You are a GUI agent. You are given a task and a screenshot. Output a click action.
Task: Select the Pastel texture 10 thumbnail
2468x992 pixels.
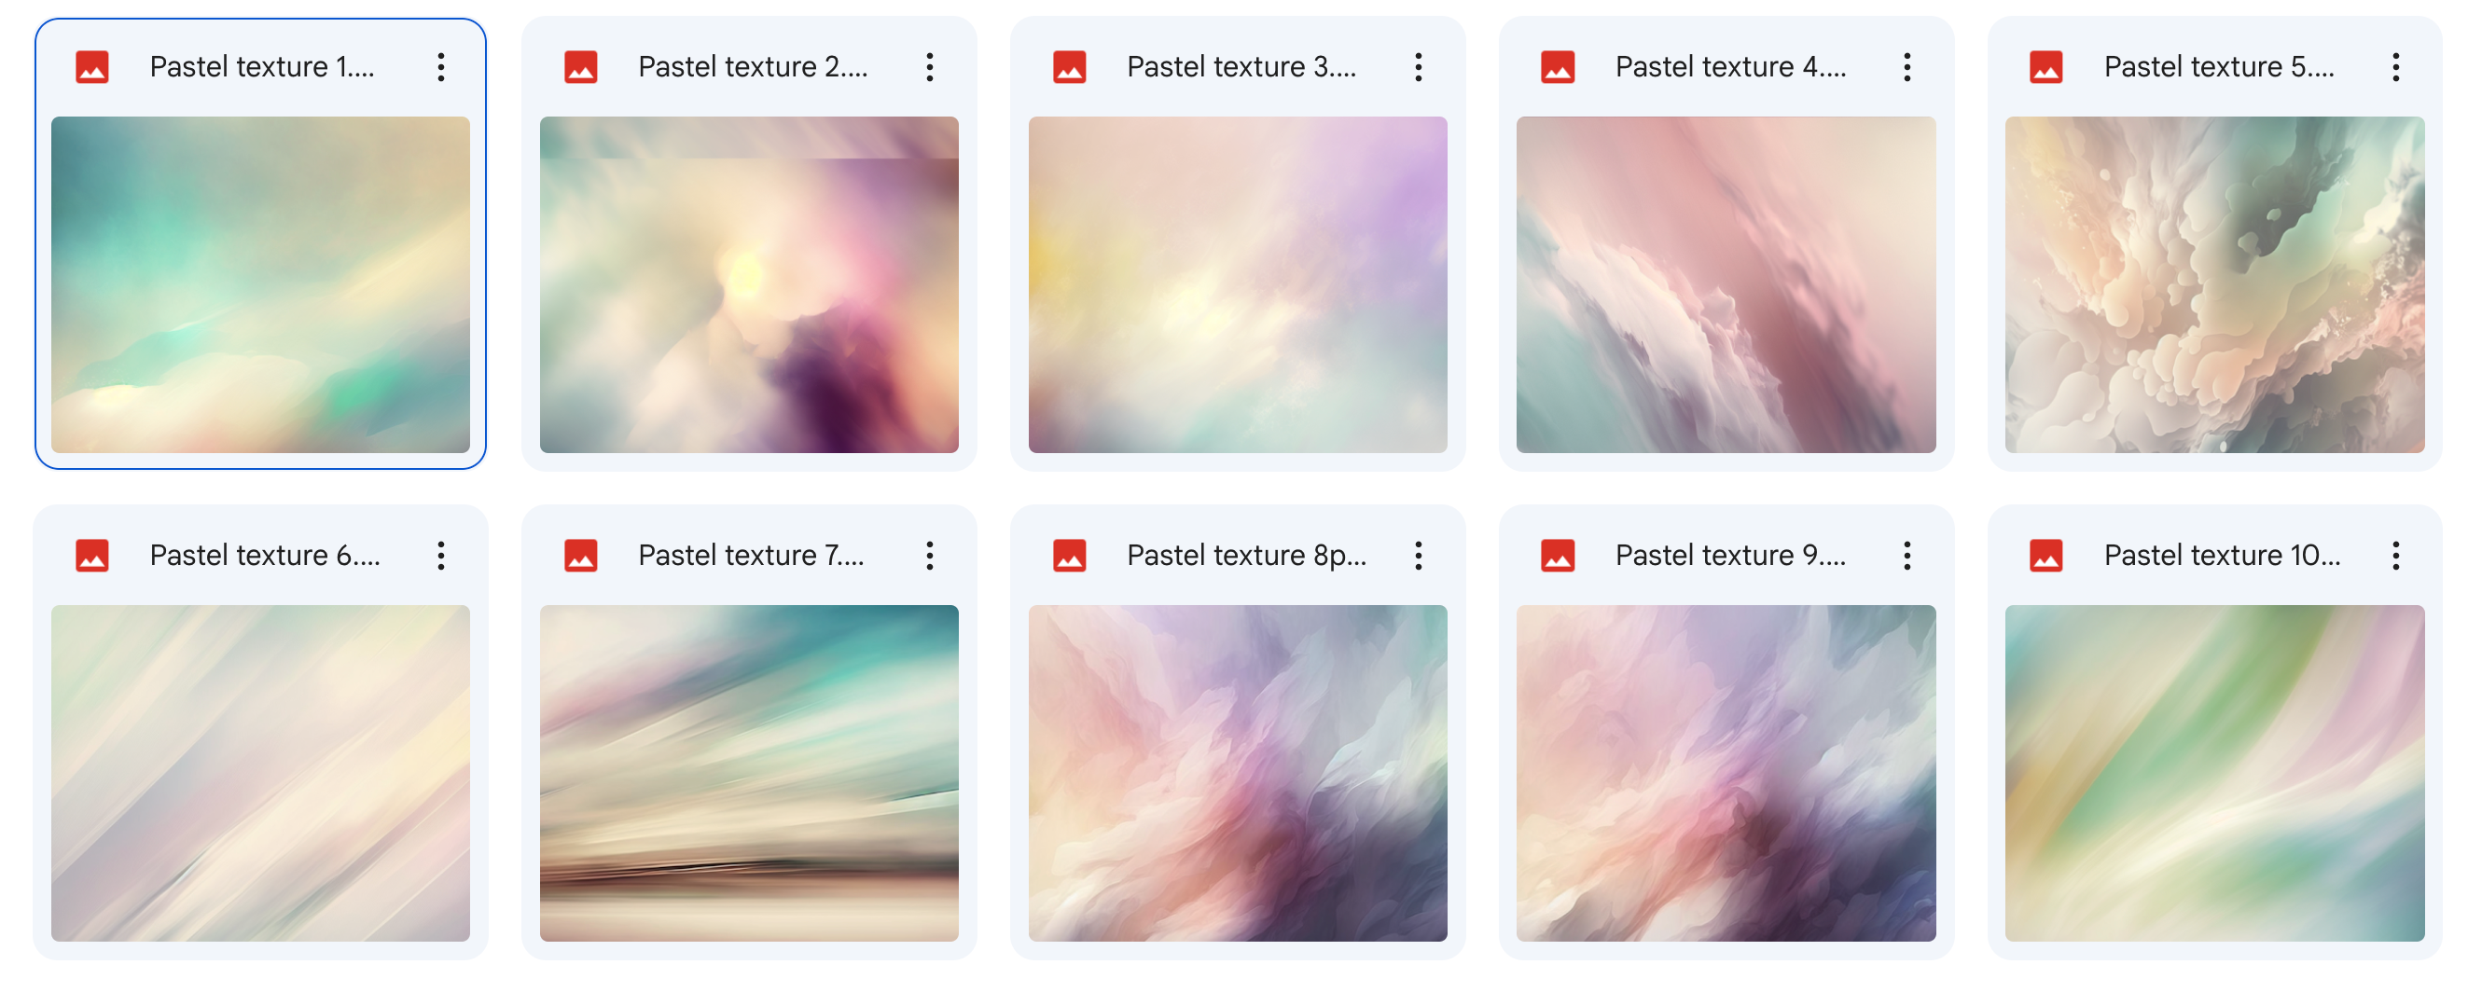(2215, 773)
